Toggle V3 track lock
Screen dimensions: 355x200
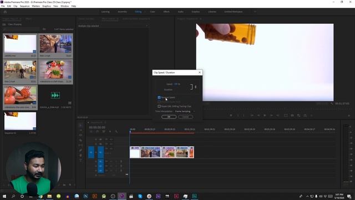[96, 139]
